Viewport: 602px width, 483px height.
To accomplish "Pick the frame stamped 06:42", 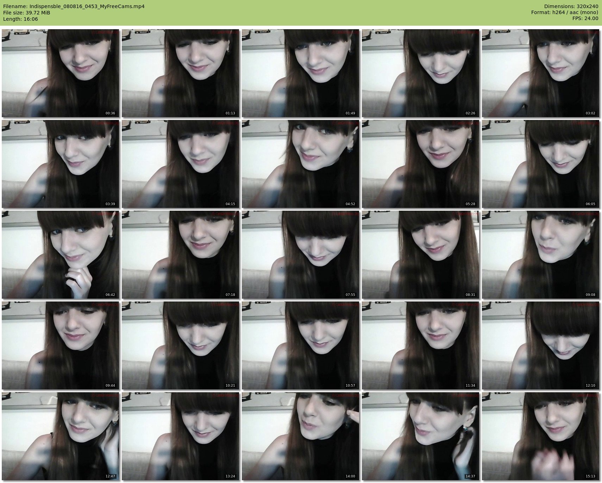I will [x=60, y=255].
